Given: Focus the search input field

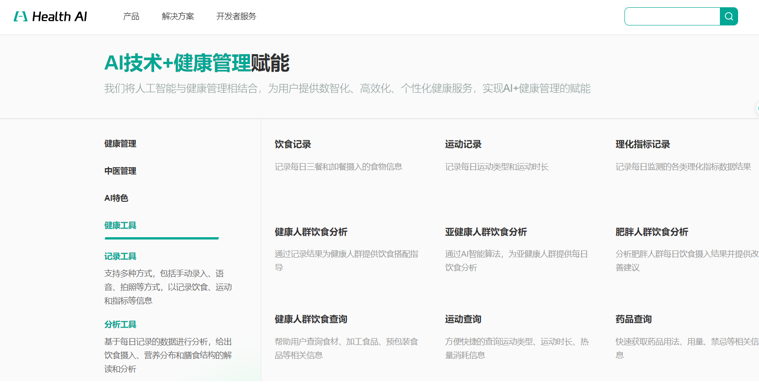Looking at the screenshot, I should click(x=672, y=16).
